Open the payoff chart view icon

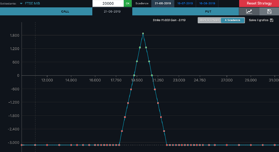pos(249,11)
